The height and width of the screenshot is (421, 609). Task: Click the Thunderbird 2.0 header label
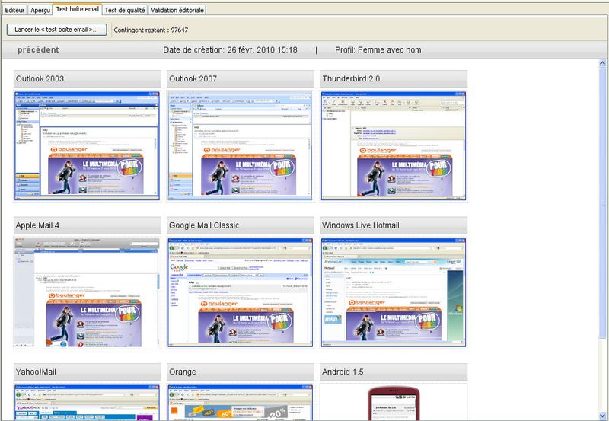351,79
